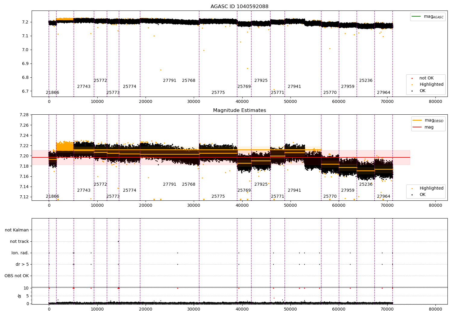Screen dimensions: 452x316
Task: Click OBSID label 25771 in the top plot
Action: point(278,93)
